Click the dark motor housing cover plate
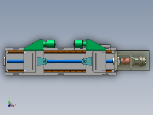Screen dimensions: 153x115 (133, 60)
